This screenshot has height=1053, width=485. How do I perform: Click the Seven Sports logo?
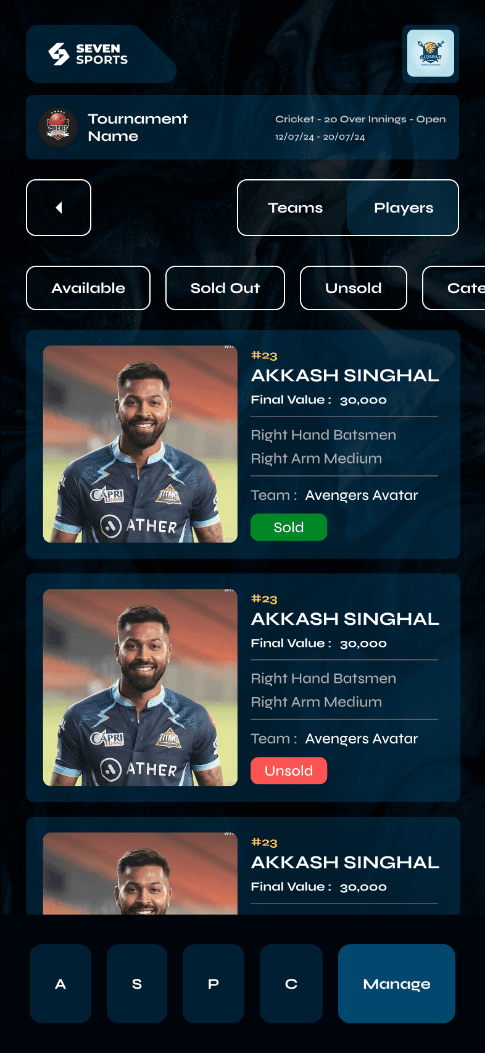click(88, 54)
